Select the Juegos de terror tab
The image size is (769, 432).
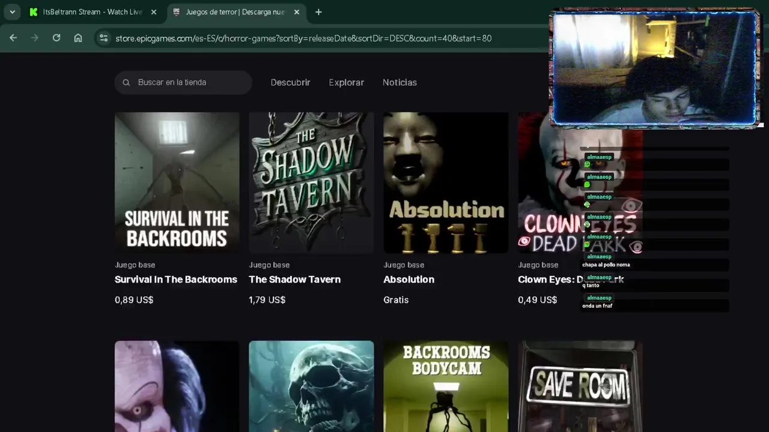pyautogui.click(x=236, y=12)
